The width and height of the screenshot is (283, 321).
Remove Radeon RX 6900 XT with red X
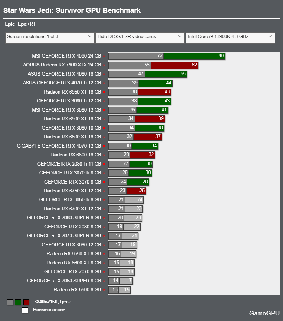click(x=104, y=119)
